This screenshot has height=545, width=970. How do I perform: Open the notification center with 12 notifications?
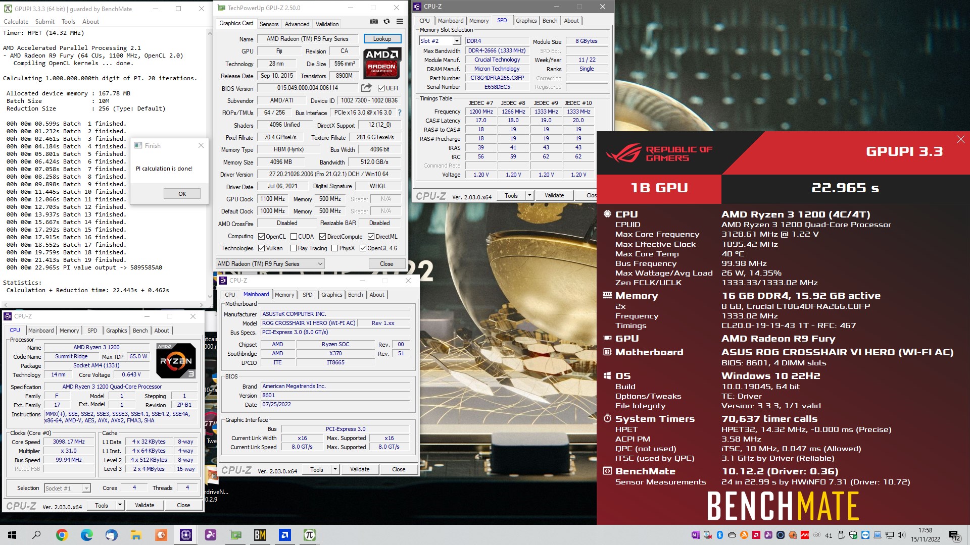pyautogui.click(x=954, y=535)
